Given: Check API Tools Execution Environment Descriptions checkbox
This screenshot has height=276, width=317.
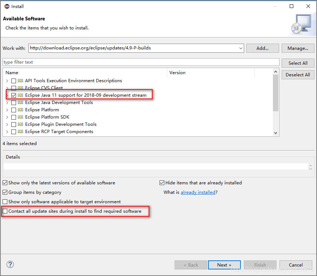Looking at the screenshot, I should 13,81.
